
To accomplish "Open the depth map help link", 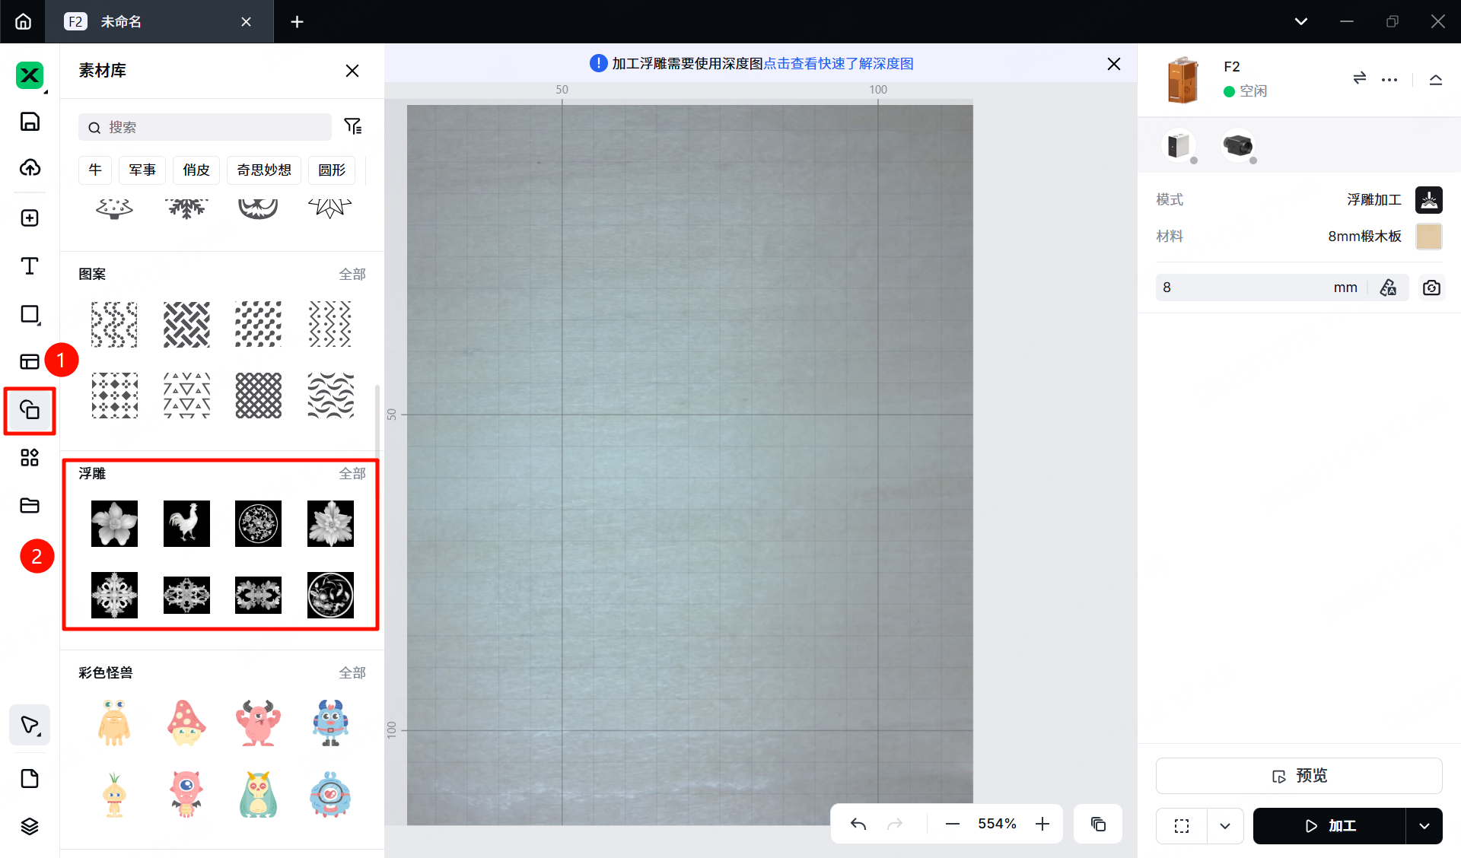I will [x=839, y=64].
